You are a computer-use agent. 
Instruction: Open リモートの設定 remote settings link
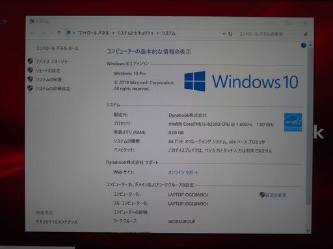coord(48,71)
